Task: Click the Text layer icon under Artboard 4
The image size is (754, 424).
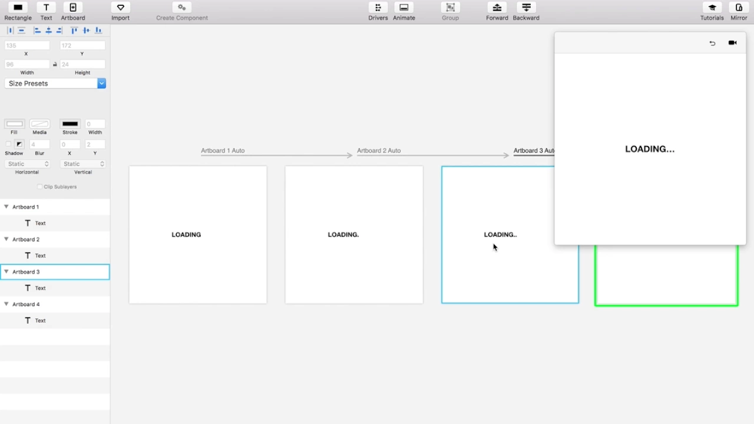Action: click(x=28, y=320)
